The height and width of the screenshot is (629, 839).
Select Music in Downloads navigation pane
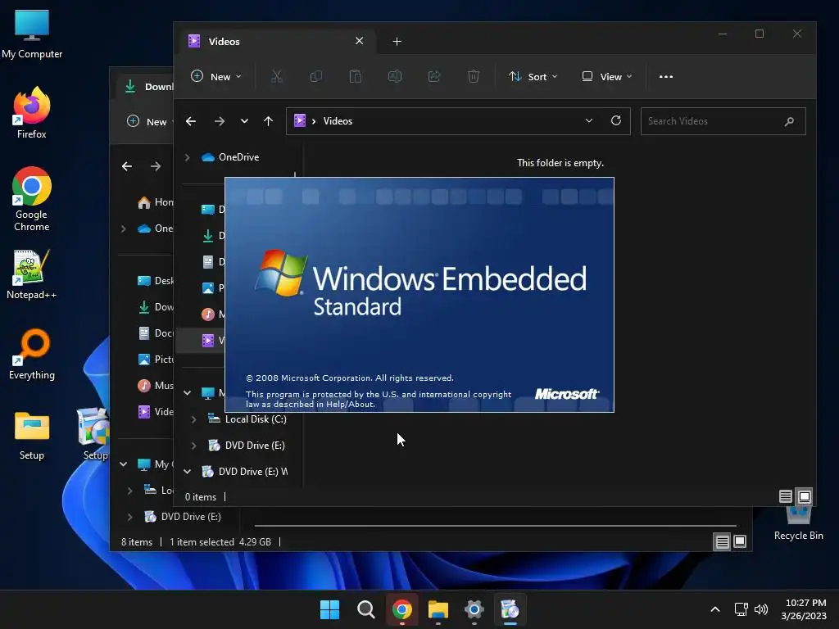[x=156, y=386]
